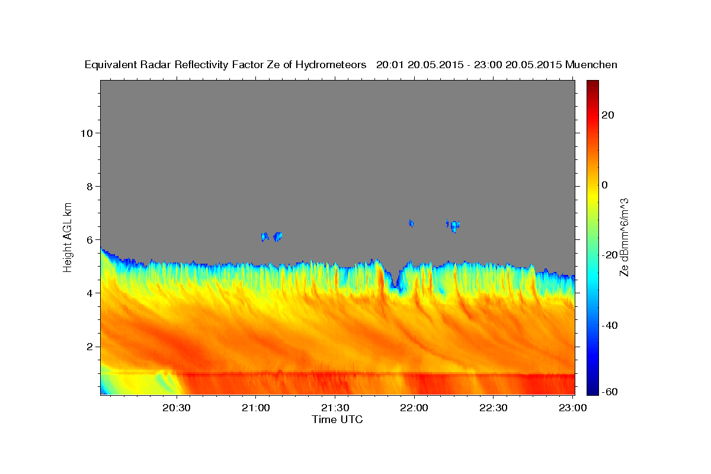Click the colorbar tick value '-40'
Screen dimensions: 711x474
(610, 325)
